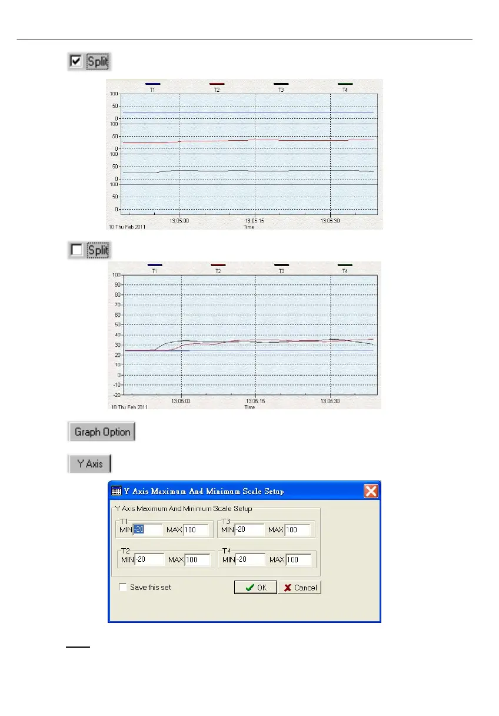The image size is (499, 716).
Task: Click the dialog title Y Axis Maximum And Minimum Scale Setup
Action: tap(204, 491)
